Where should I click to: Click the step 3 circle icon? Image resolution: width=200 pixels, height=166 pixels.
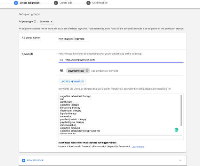click(56, 3)
